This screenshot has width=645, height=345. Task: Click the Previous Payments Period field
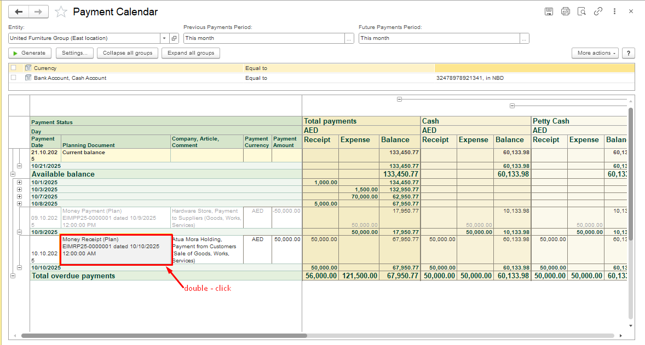coord(263,38)
